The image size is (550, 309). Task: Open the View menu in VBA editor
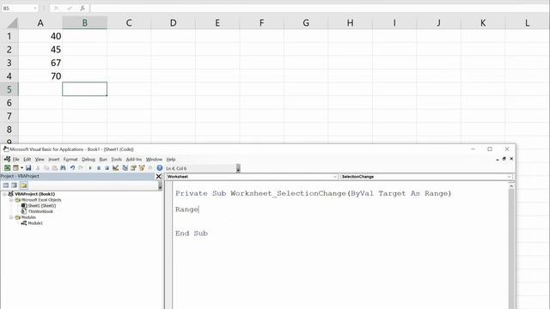40,160
